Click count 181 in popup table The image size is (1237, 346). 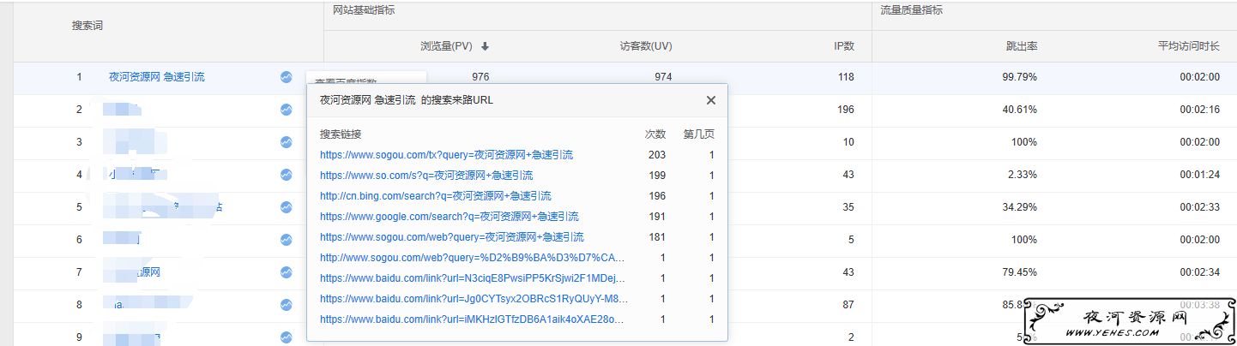point(657,237)
